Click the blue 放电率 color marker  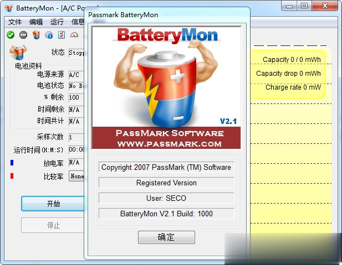pos(12,163)
